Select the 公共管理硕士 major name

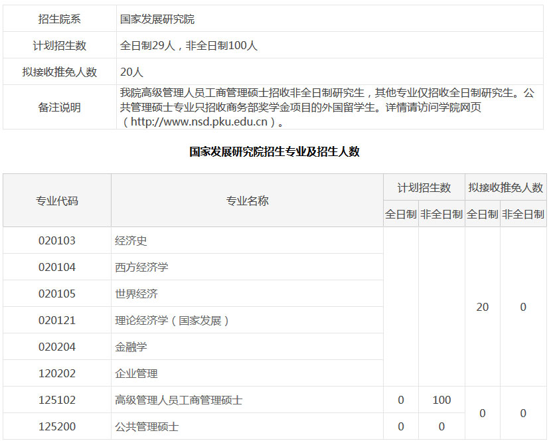click(147, 426)
